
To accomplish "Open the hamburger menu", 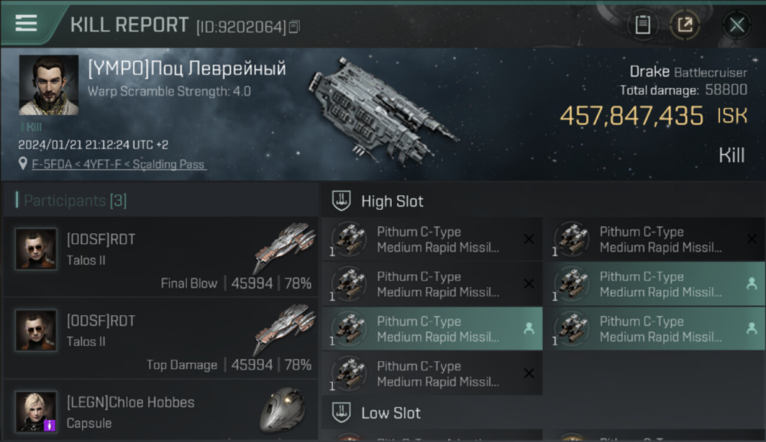I will coord(26,24).
